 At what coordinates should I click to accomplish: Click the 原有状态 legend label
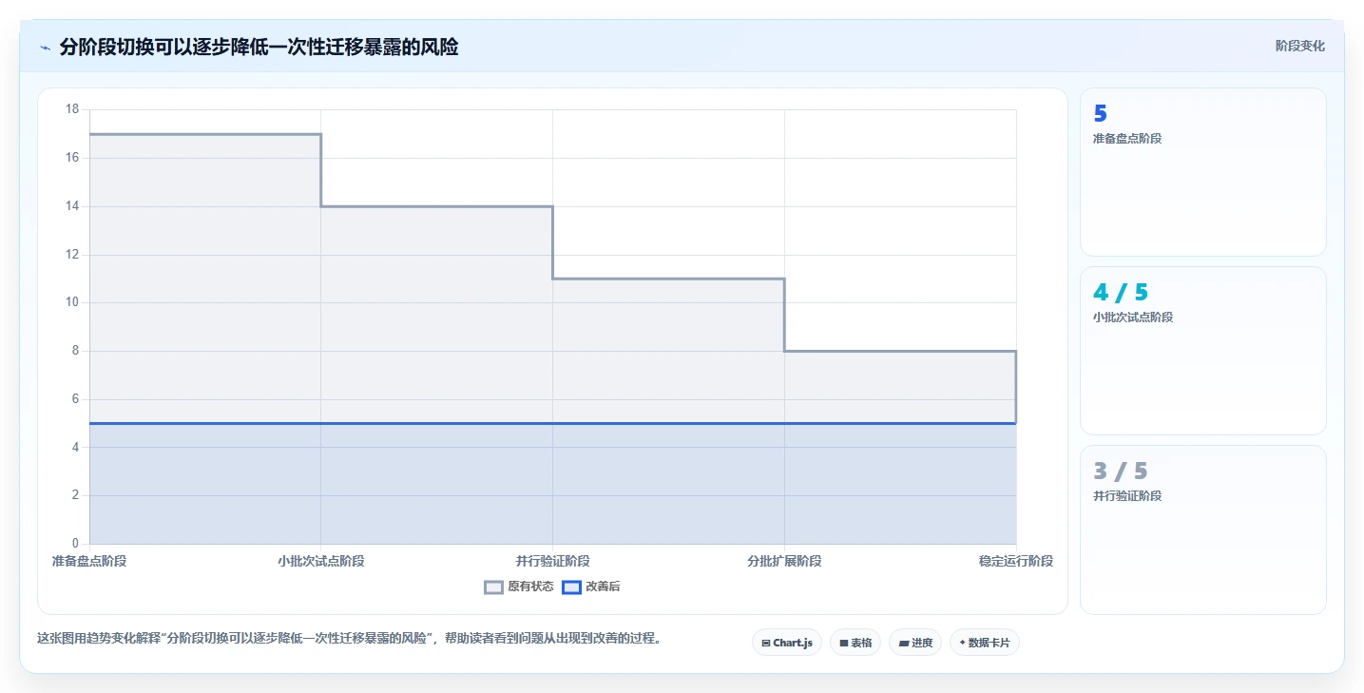click(530, 587)
